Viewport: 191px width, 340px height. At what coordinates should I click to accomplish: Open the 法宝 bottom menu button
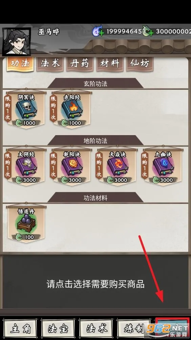pos(59,329)
